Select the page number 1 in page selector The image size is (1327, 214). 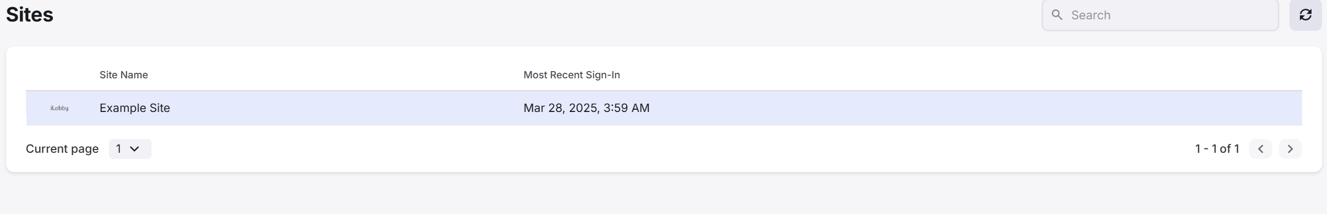point(118,149)
